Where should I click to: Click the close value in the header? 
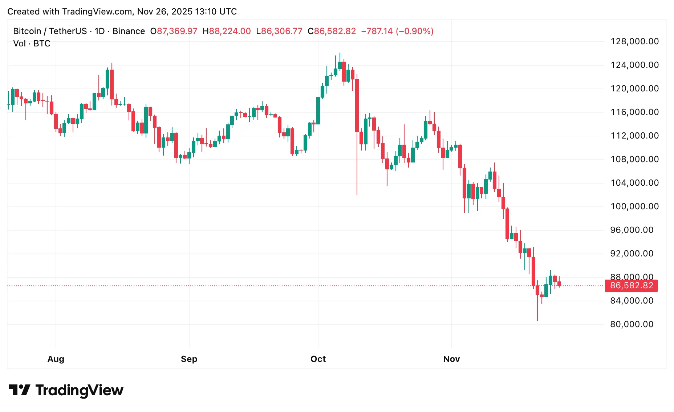click(334, 31)
